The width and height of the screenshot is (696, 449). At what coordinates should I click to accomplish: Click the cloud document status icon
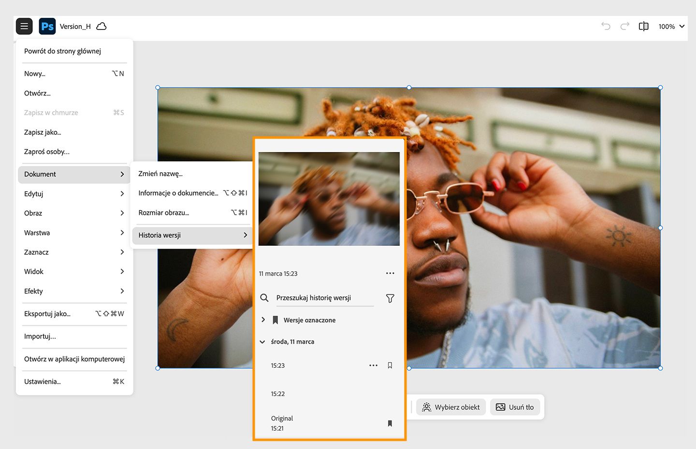tap(101, 27)
